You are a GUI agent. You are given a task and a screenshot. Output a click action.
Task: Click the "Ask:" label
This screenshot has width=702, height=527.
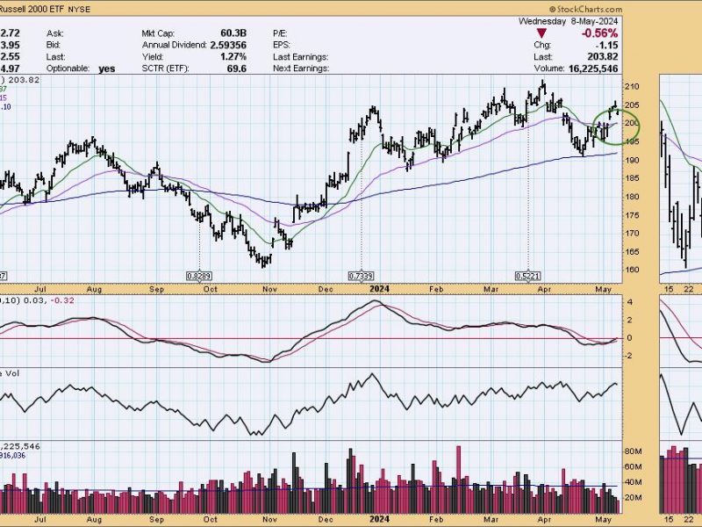(54, 33)
